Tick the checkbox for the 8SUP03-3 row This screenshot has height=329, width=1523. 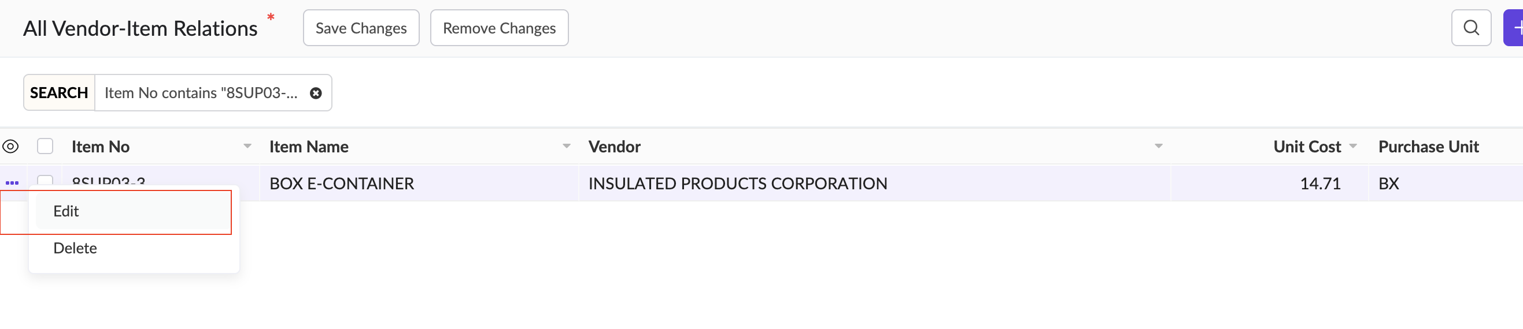pos(45,180)
